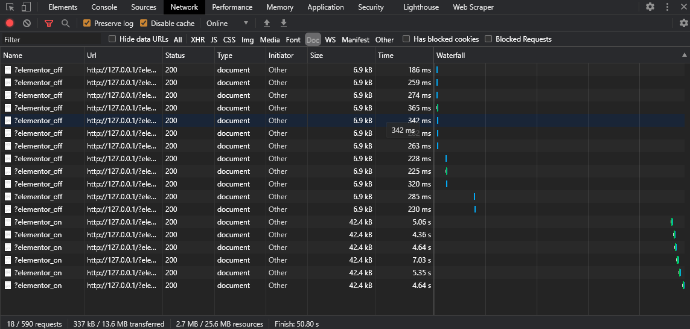Viewport: 690px width, 329px height.
Task: Select the Network tab
Action: click(184, 7)
